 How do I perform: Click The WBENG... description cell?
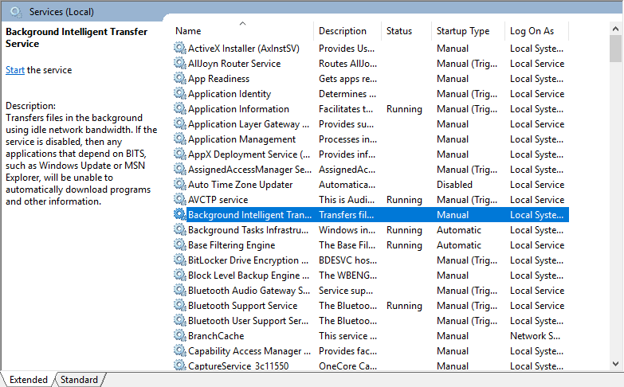[x=347, y=276]
